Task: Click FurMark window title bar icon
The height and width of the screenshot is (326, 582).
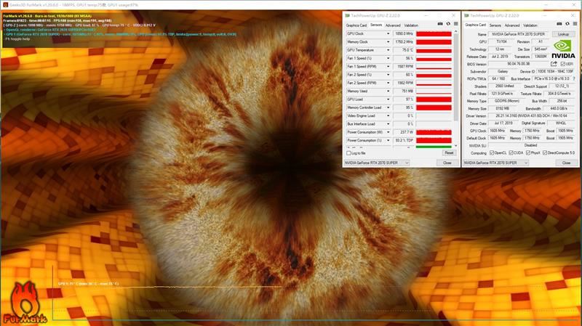Action: pos(5,5)
